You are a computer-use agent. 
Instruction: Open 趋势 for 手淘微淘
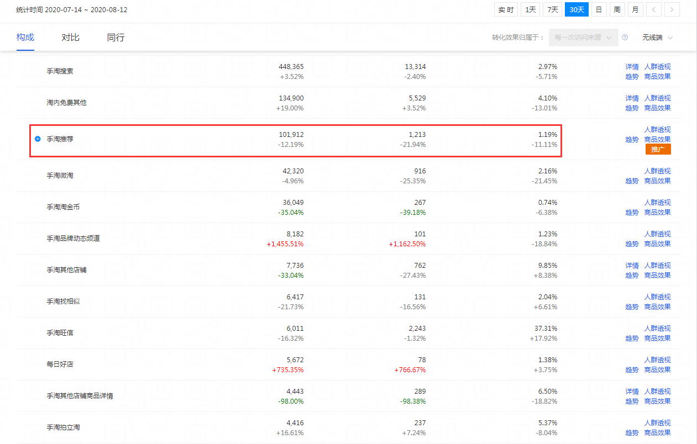(632, 181)
